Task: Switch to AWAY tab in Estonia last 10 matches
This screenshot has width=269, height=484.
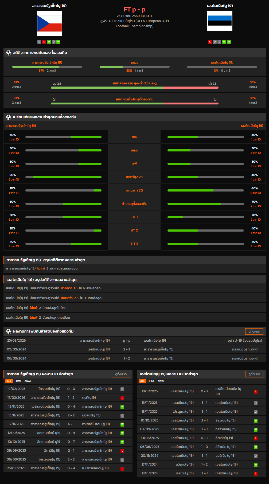Action: (x=161, y=381)
